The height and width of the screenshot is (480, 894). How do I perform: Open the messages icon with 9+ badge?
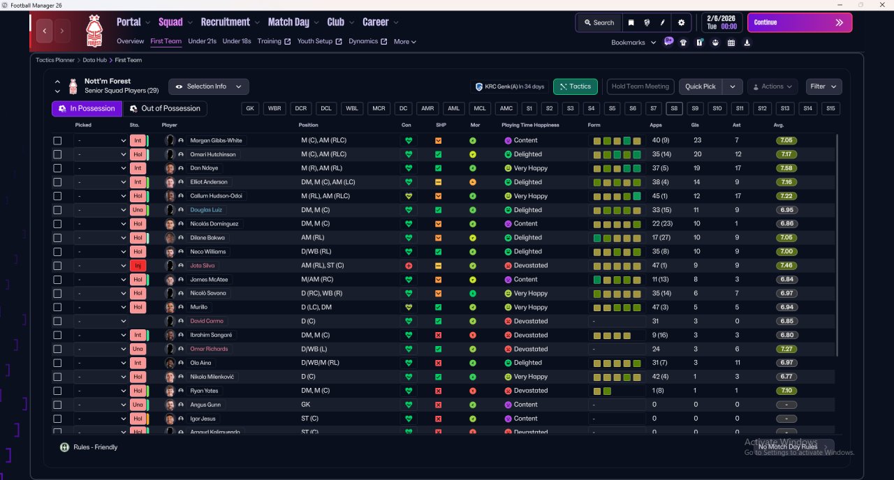[x=668, y=42]
